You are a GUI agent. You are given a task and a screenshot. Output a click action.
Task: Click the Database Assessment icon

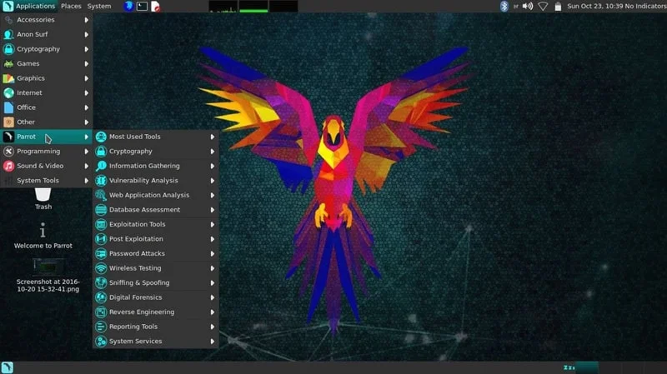101,210
